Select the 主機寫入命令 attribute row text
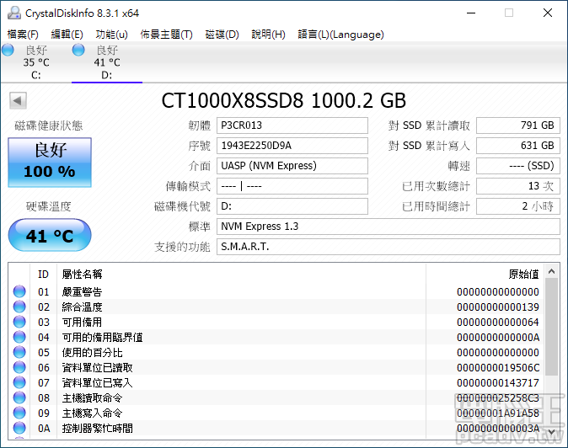Screen dimensions: 568x448 coord(93,413)
